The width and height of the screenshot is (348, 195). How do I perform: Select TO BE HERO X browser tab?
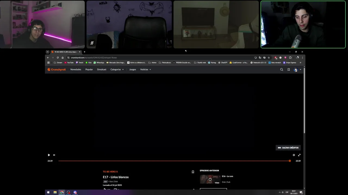(66, 52)
